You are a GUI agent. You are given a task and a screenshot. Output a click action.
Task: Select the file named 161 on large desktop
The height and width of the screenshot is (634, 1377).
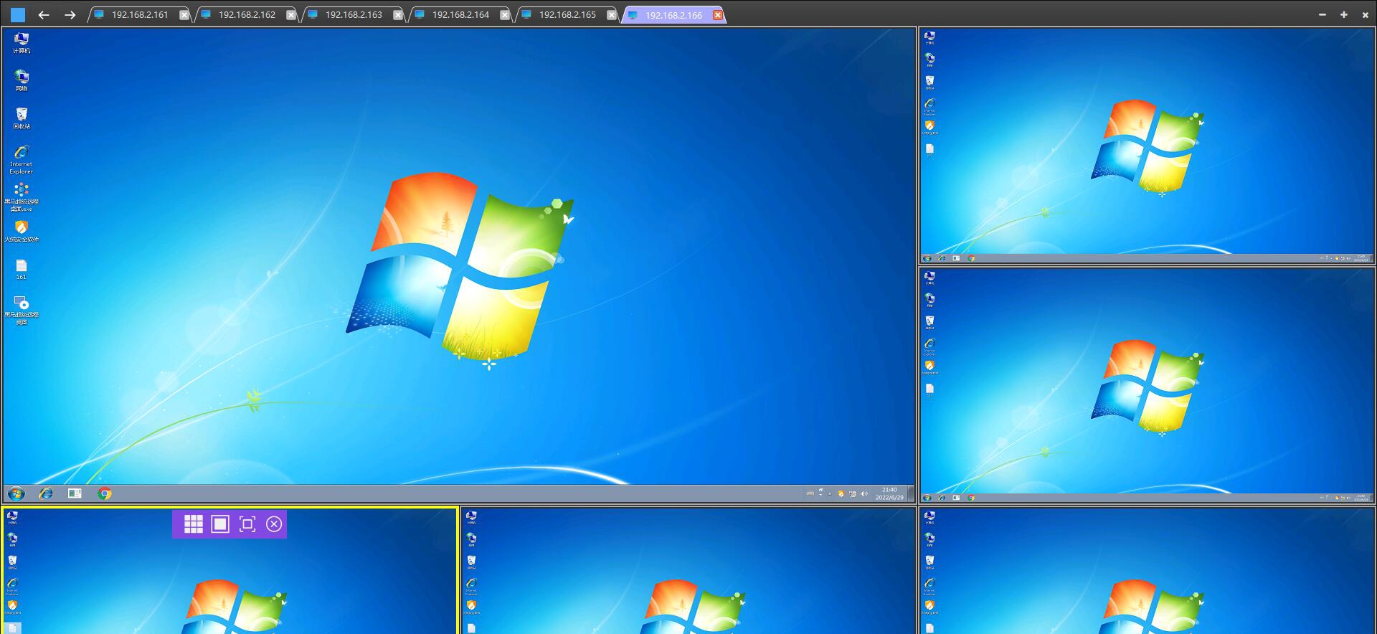22,270
